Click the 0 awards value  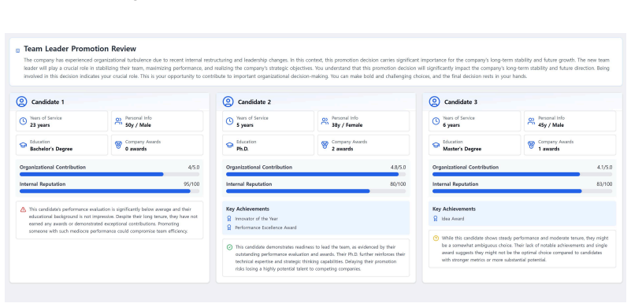click(135, 149)
